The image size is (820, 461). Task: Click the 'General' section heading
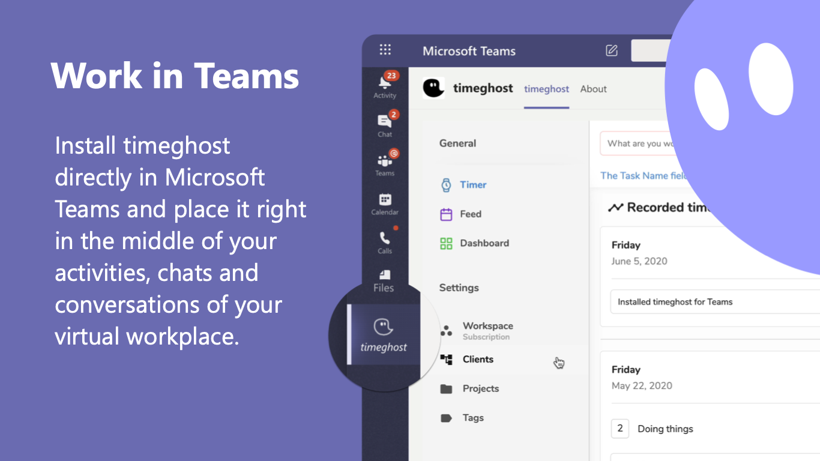tap(457, 143)
